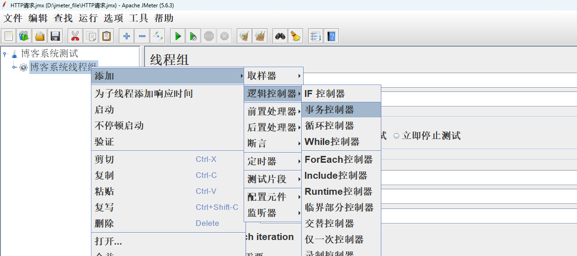Open the 监听器 submenu
The width and height of the screenshot is (577, 256).
(273, 213)
